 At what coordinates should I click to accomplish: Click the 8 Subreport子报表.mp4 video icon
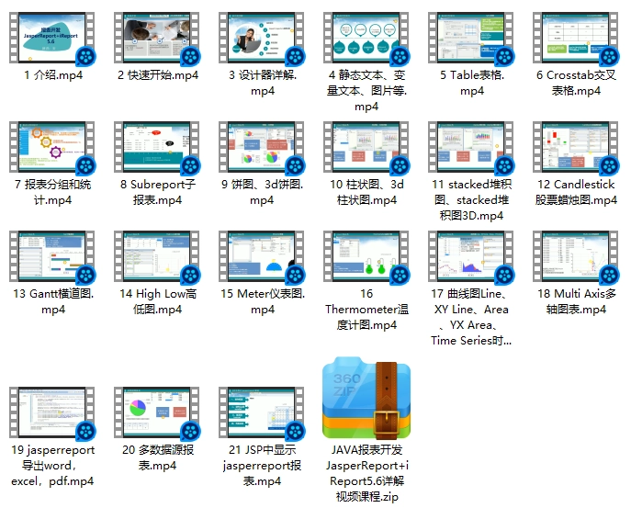[157, 147]
